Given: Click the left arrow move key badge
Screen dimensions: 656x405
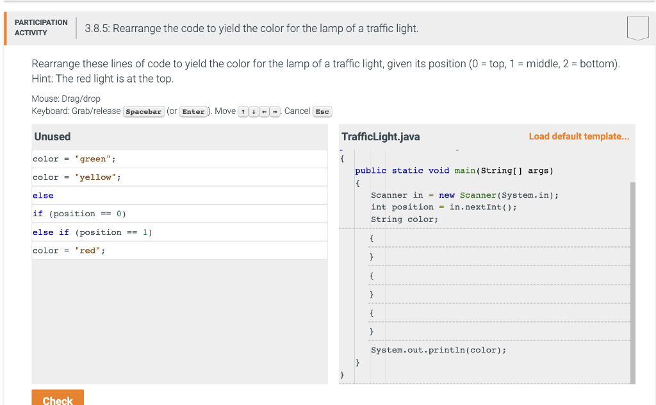Looking at the screenshot, I should (x=263, y=111).
